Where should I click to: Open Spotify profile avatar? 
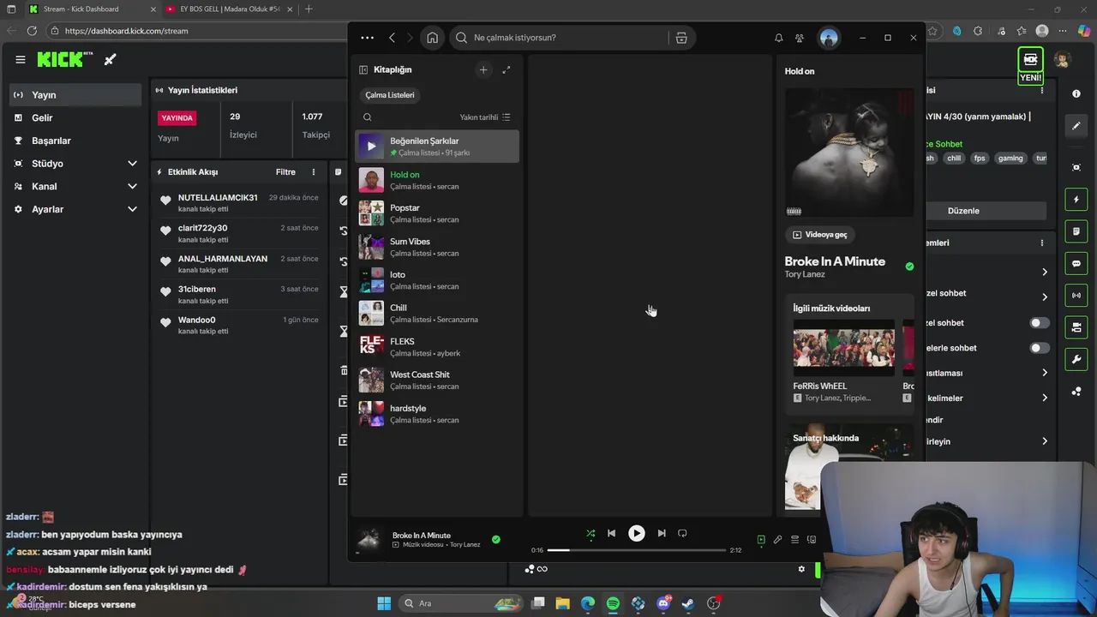coord(829,38)
